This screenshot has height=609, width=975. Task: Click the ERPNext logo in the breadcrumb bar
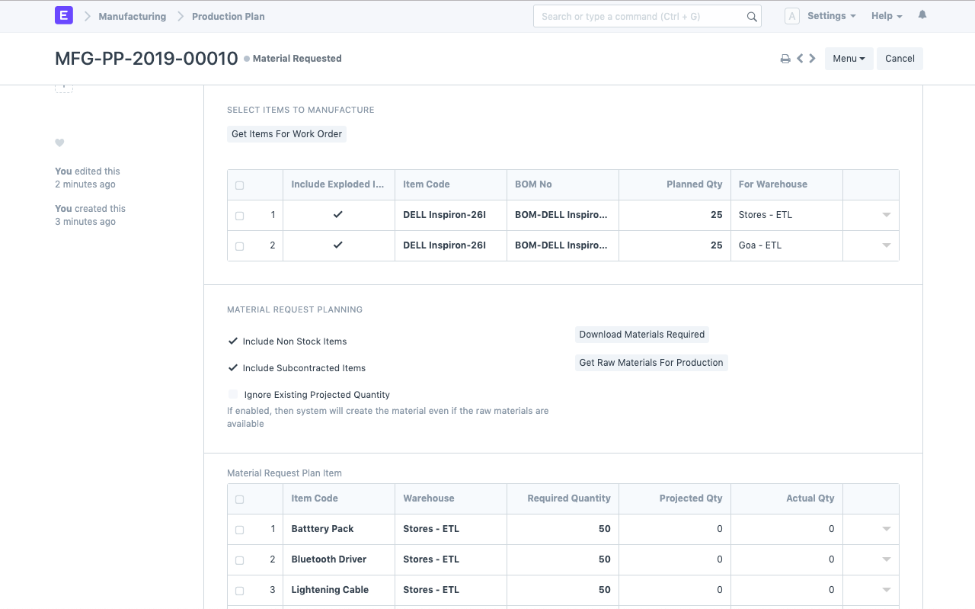tap(63, 15)
